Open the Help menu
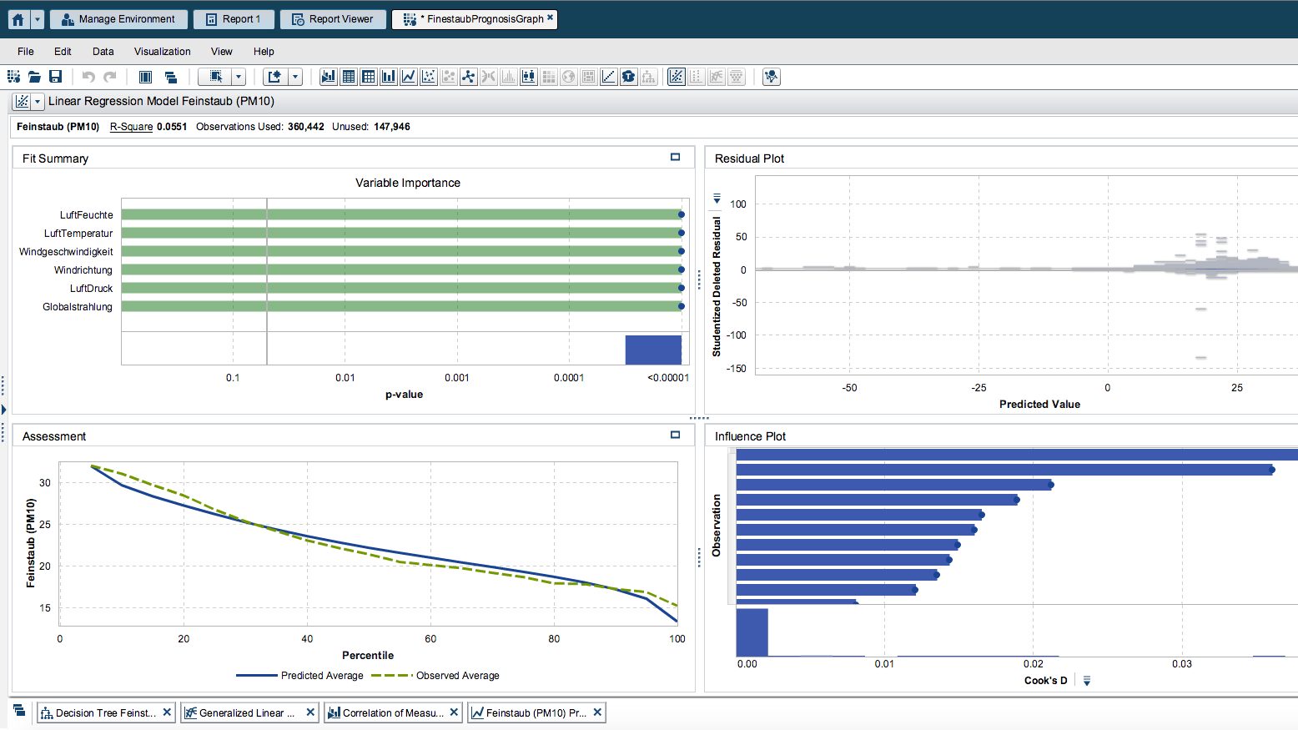Image resolution: width=1298 pixels, height=730 pixels. pyautogui.click(x=264, y=52)
